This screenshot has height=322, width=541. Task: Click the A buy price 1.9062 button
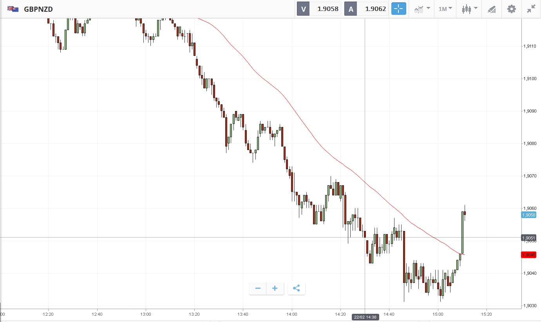coord(367,9)
